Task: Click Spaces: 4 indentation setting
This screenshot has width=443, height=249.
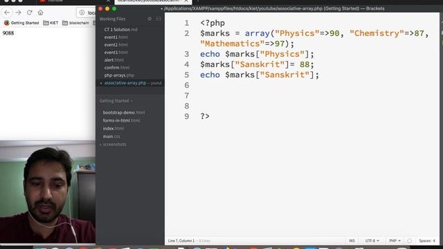Action: 427,241
